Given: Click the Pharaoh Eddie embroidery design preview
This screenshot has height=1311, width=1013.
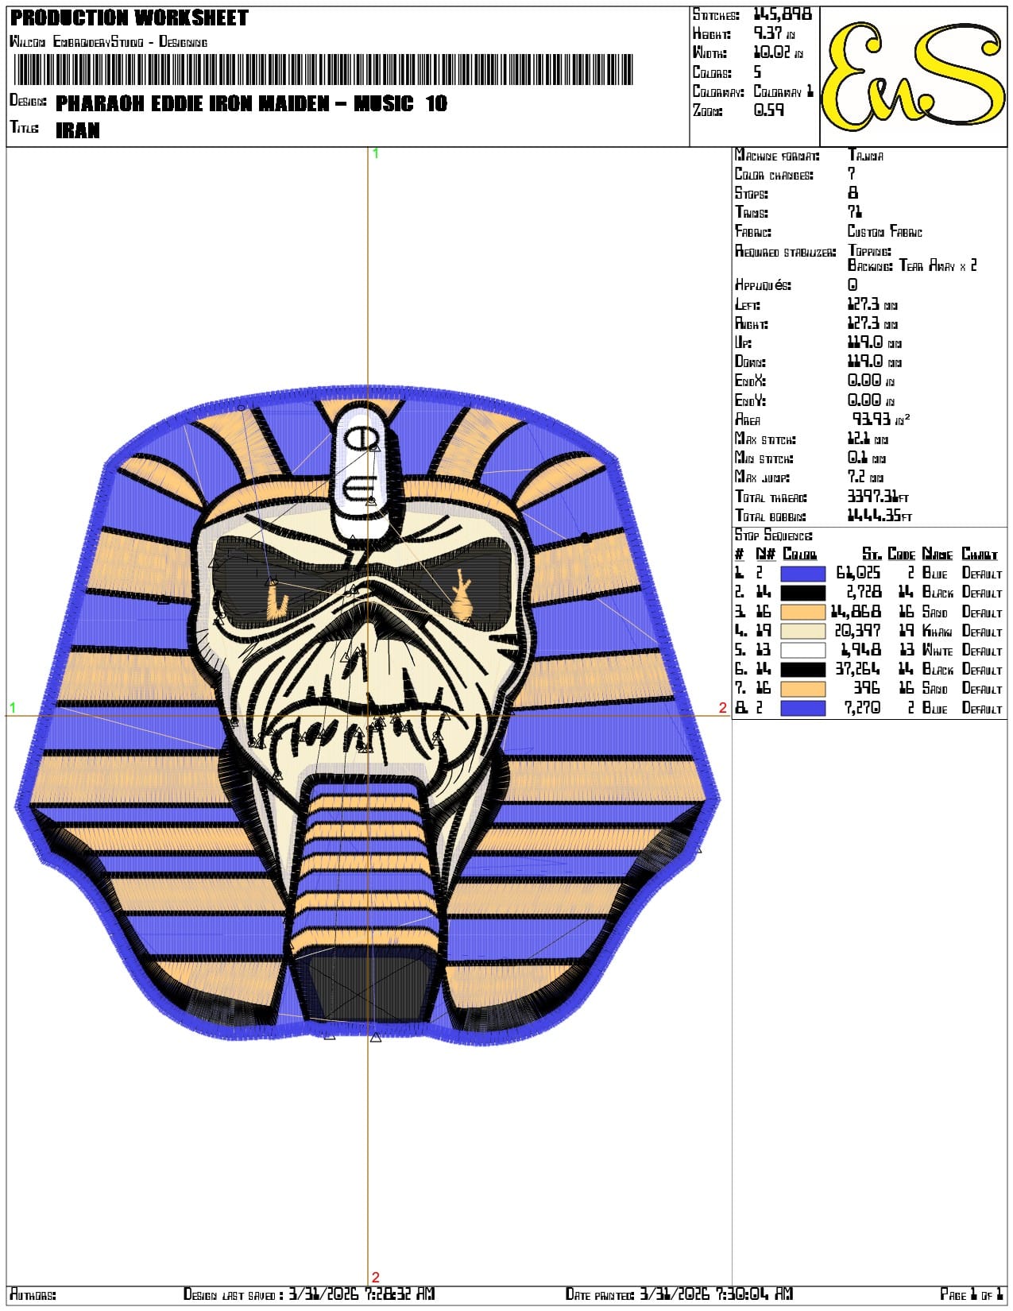Looking at the screenshot, I should click(366, 714).
